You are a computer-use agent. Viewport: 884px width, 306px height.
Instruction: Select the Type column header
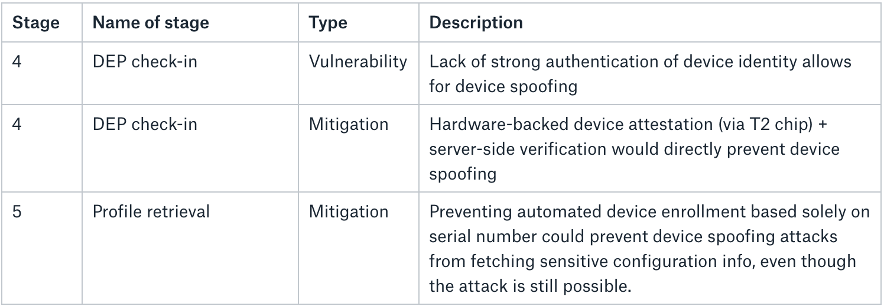[328, 23]
